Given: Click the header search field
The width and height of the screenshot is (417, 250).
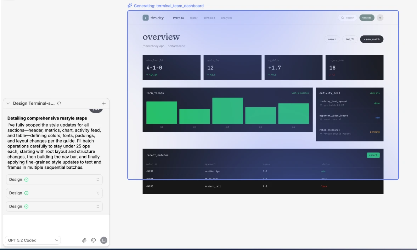Looking at the screenshot, I should [x=348, y=18].
